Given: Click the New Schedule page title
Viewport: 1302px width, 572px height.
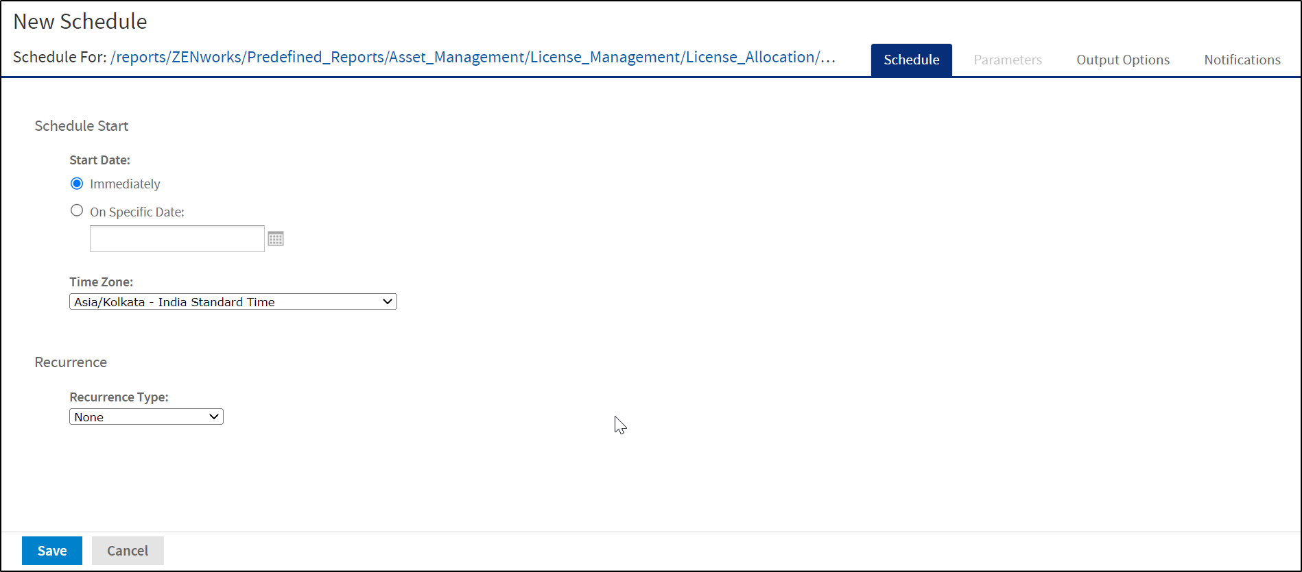Looking at the screenshot, I should (x=80, y=22).
